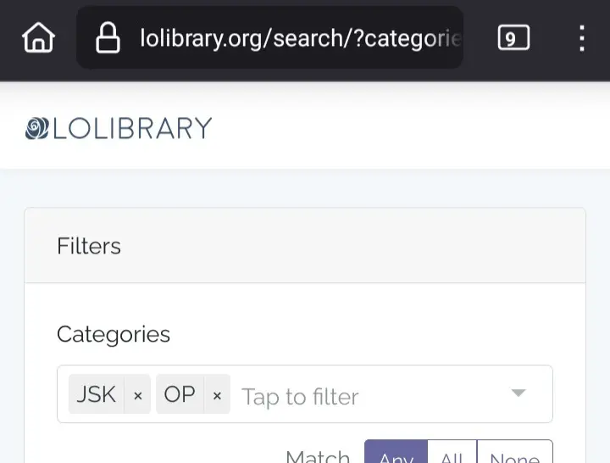Screen dimensions: 610x463
Task: Click empty area of the Categories select box
Action: (x=432, y=394)
